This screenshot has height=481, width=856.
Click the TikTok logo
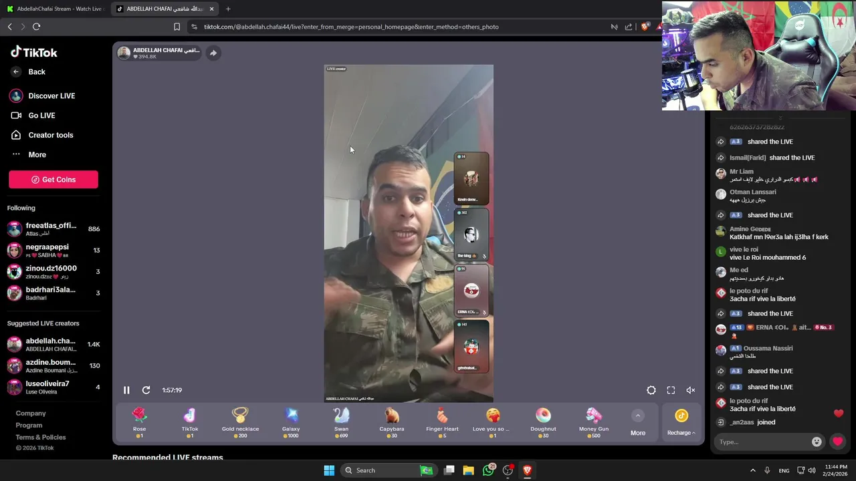[x=34, y=52]
